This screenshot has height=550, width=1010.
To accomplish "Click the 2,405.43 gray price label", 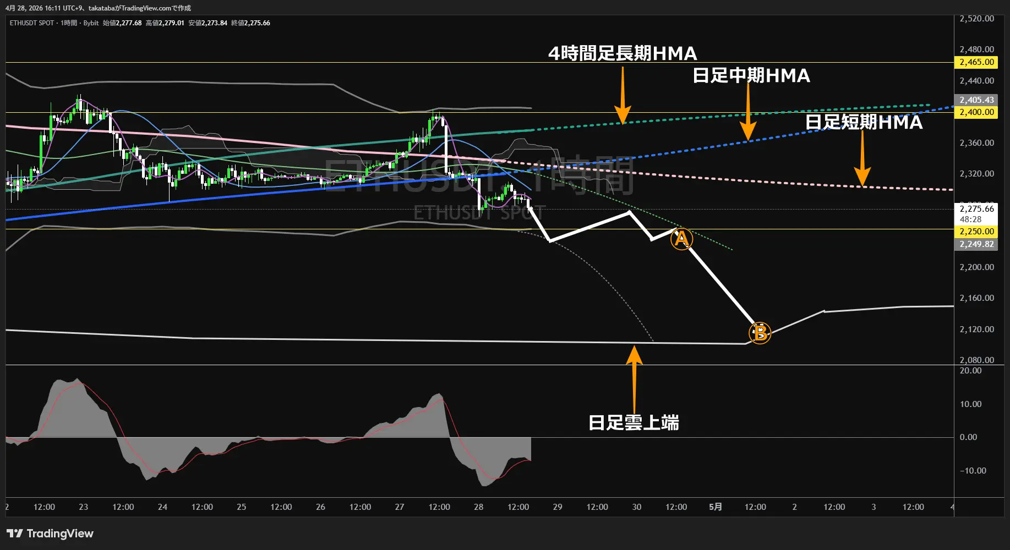I will tap(976, 100).
